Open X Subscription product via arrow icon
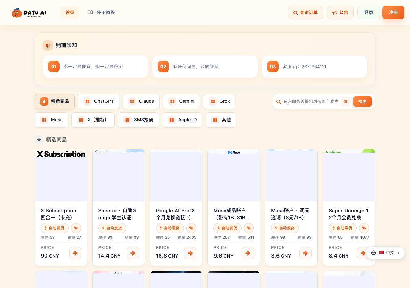The width and height of the screenshot is (410, 288). coord(75,253)
